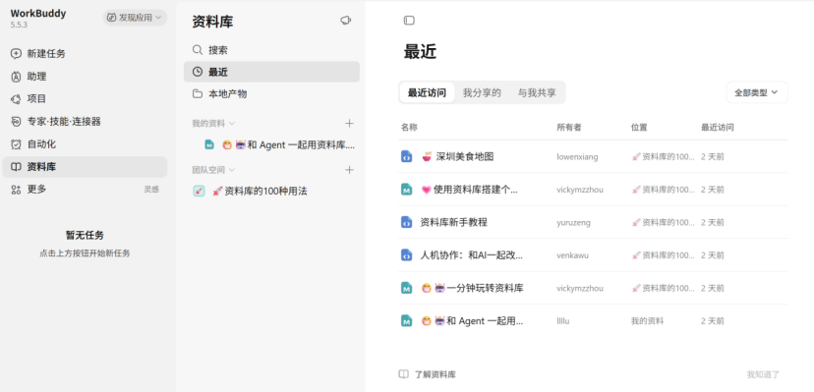Click the markdown icon in the lllu row
This screenshot has height=392, width=814.
[x=406, y=321]
